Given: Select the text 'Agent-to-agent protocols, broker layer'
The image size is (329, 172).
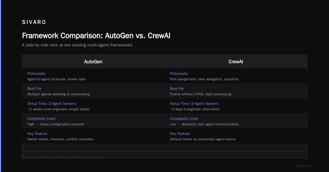Looking at the screenshot, I should 57,79.
